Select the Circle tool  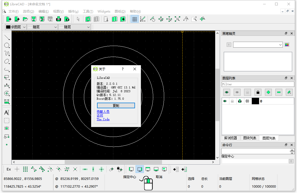coord(7,45)
